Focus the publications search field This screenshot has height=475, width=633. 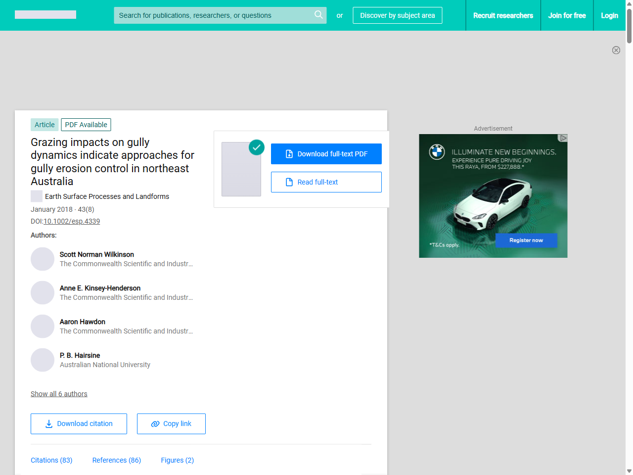point(213,15)
